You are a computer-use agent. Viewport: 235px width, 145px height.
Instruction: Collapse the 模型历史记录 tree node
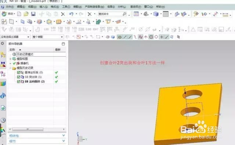(10, 68)
